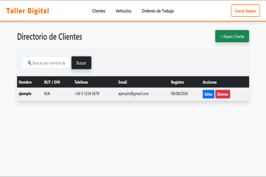This screenshot has height=177, width=266.
Task: Click the magnifier icon in search box
Action: coord(29,63)
